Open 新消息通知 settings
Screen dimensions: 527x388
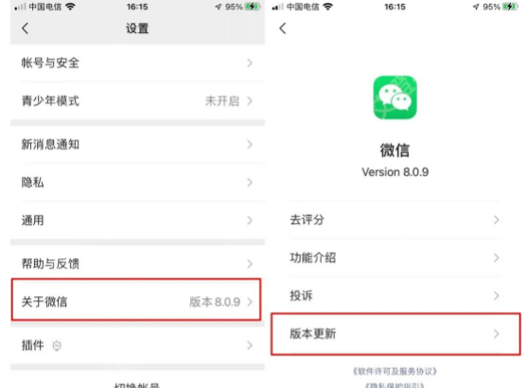(x=138, y=145)
